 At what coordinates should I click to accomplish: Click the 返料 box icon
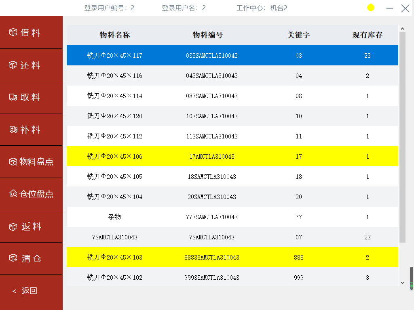(13, 227)
